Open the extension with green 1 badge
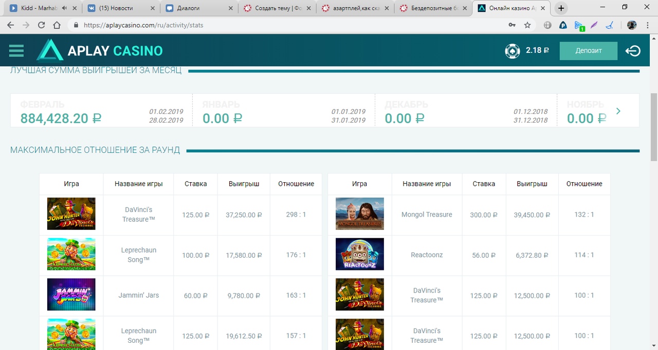Image resolution: width=658 pixels, height=350 pixels. (x=579, y=25)
